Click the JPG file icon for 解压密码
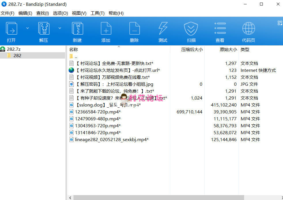This screenshot has width=283, height=200. [71, 84]
